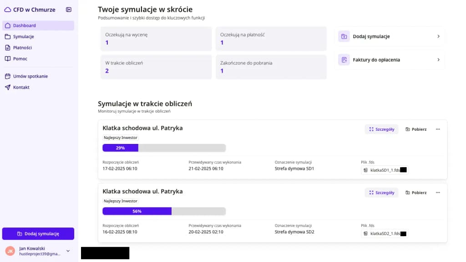
Task: Click the chevron on the Dodaj symulacje card
Action: pos(438,36)
